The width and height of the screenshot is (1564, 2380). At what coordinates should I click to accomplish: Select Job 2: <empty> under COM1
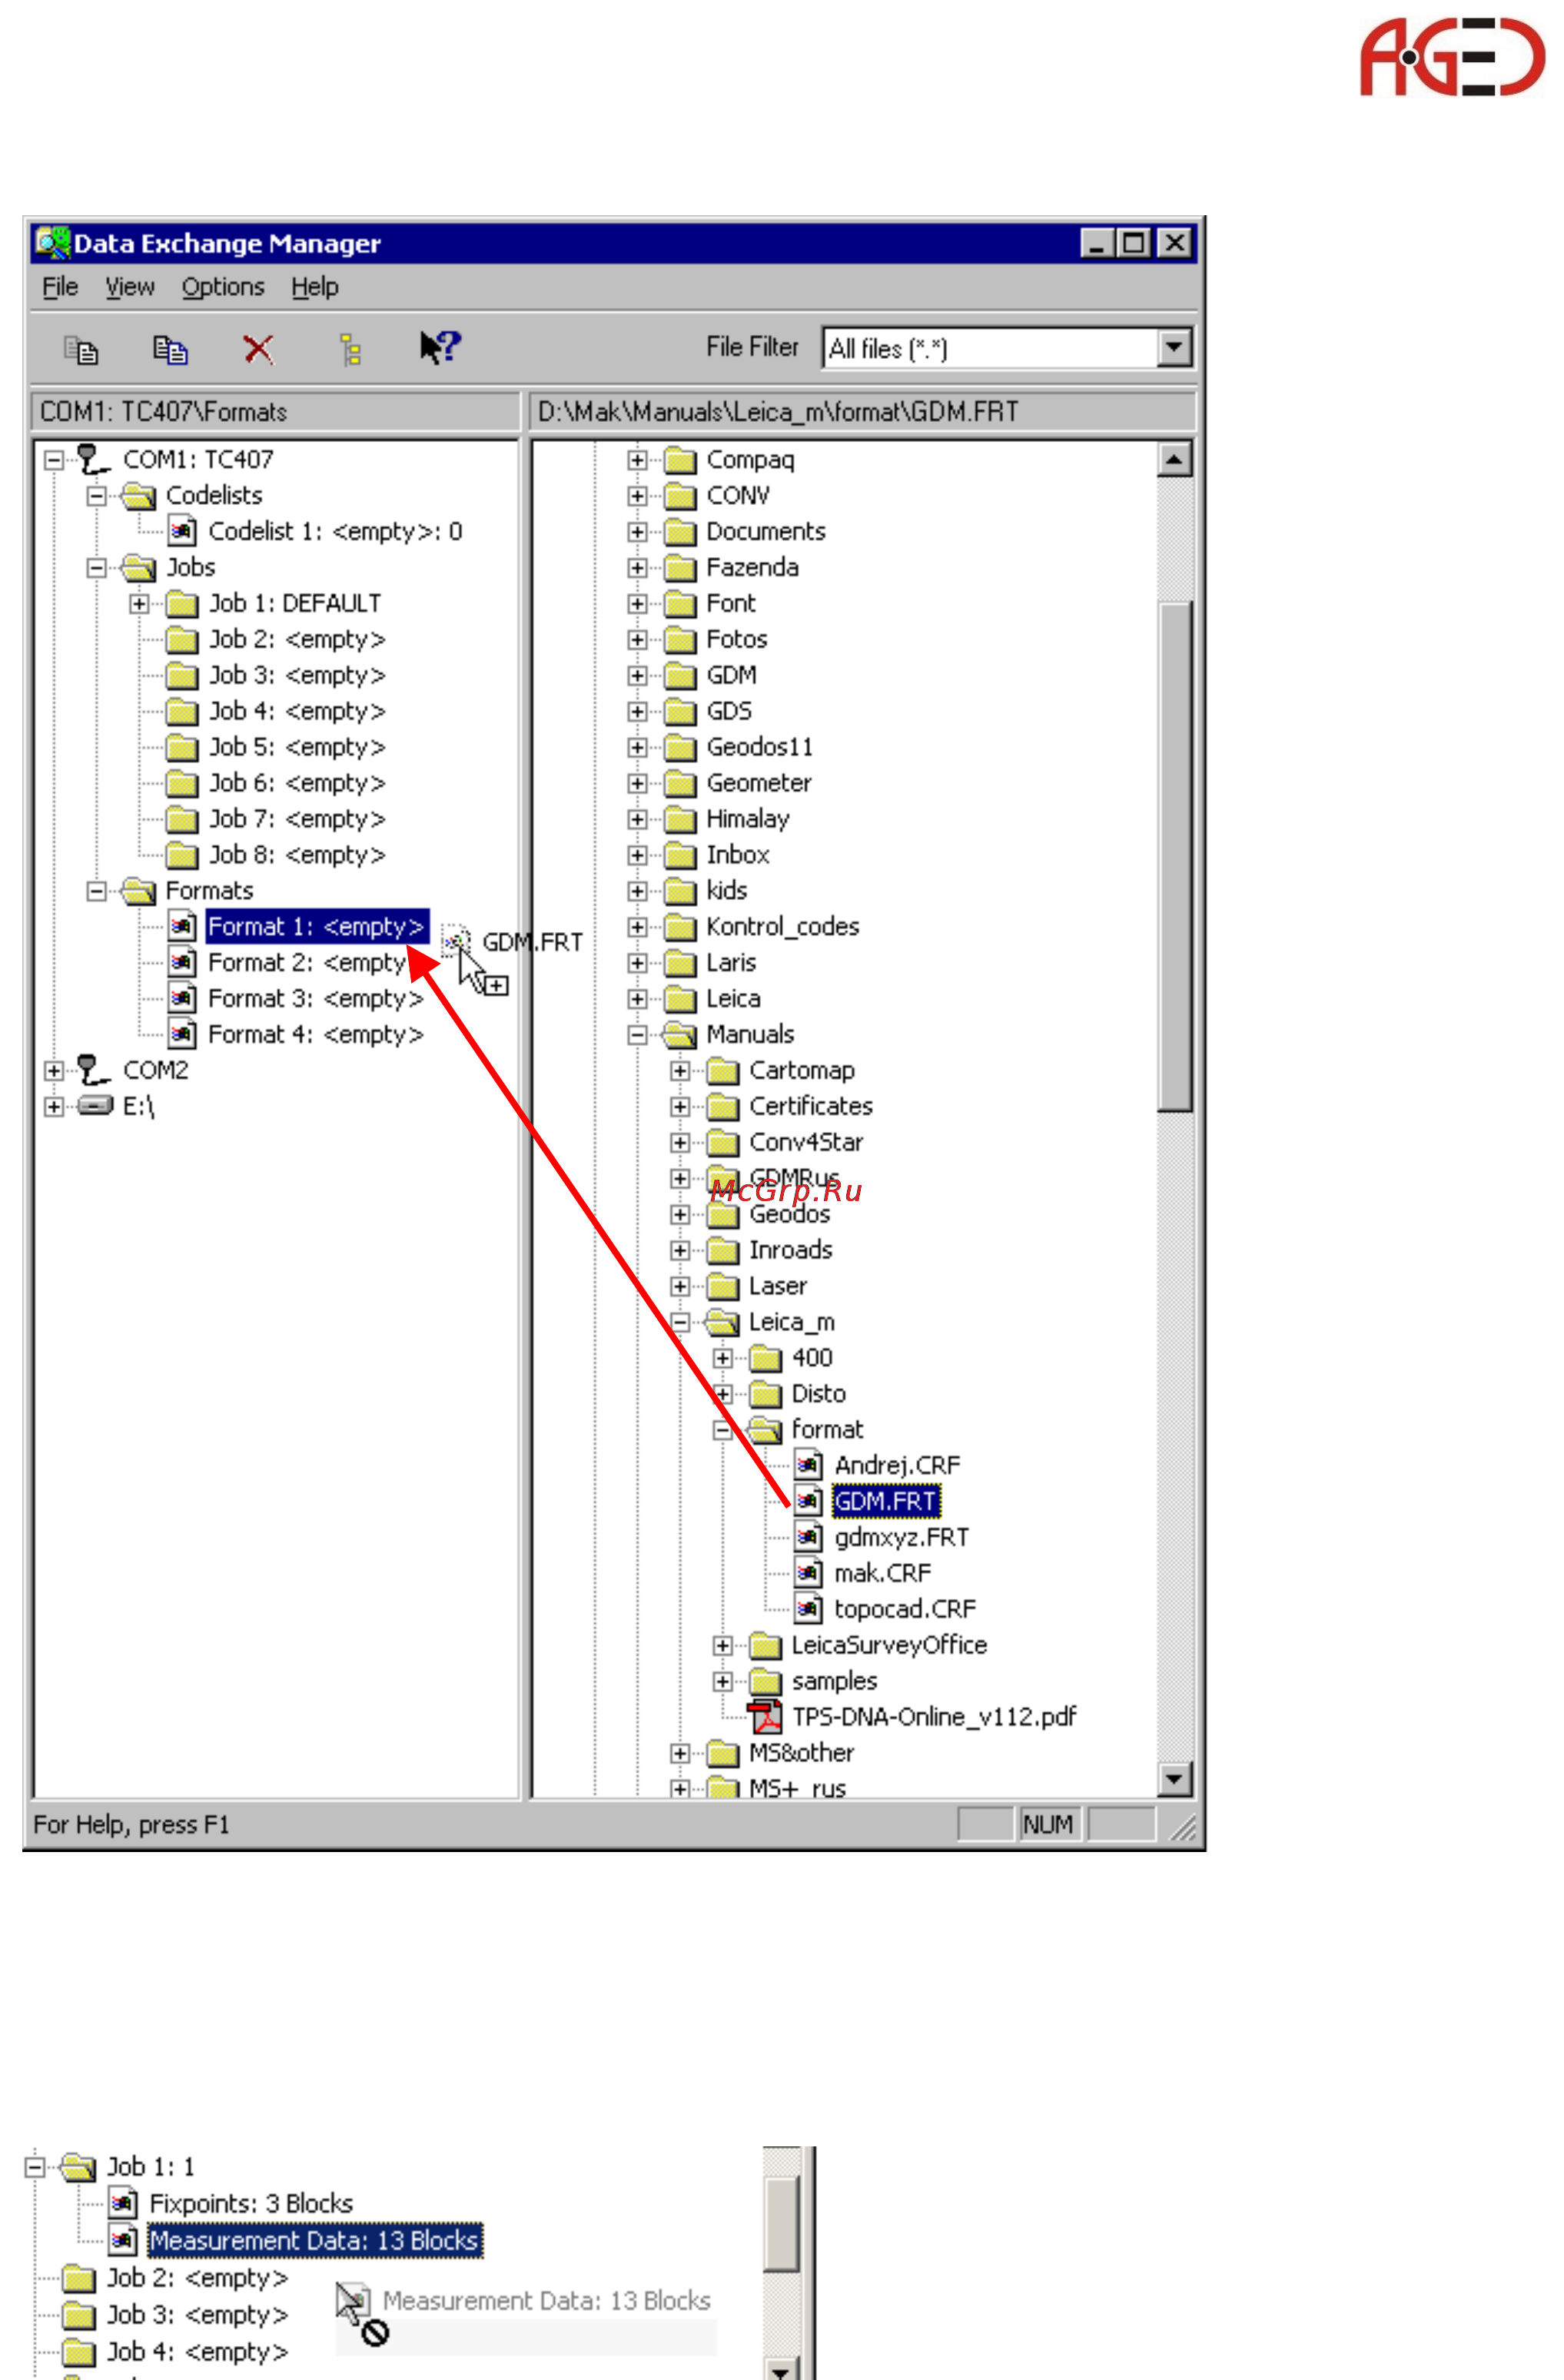tap(297, 639)
